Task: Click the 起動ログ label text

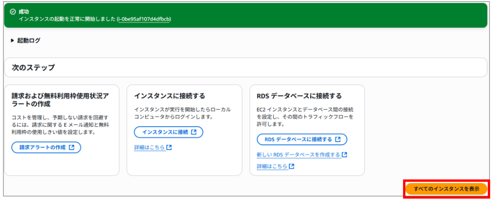Action: pyautogui.click(x=28, y=40)
